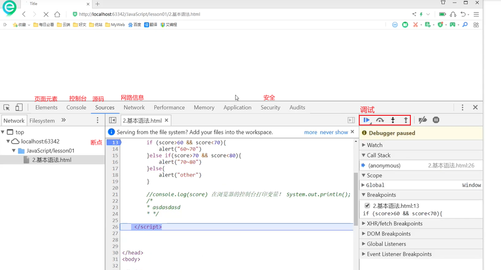
Task: Go forward in browser history
Action: click(34, 14)
